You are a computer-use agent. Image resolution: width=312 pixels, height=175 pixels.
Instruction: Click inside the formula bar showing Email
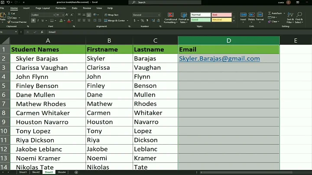(179, 32)
